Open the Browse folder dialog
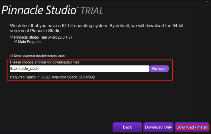 point(159,69)
